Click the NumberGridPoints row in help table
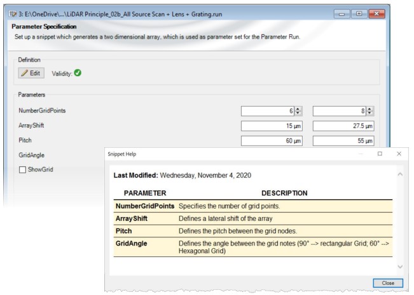 (x=253, y=206)
